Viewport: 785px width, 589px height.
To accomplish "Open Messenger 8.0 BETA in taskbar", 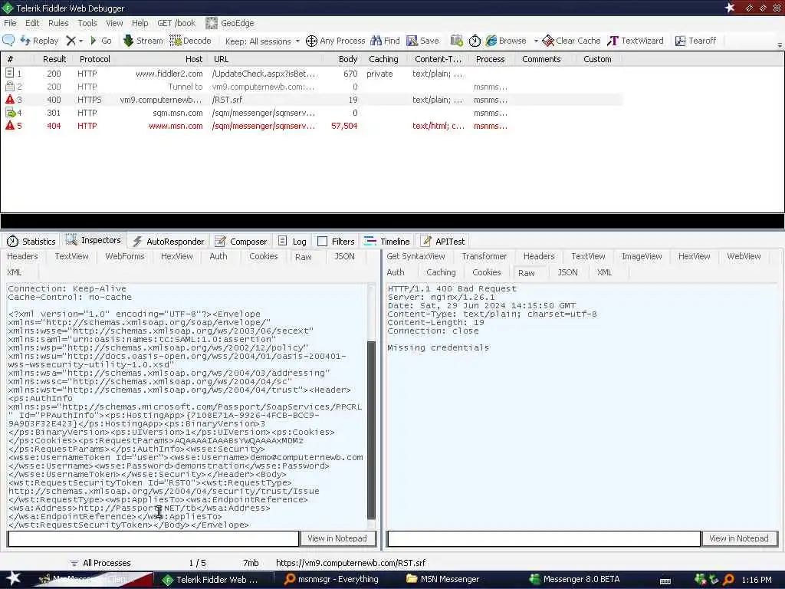I will click(575, 580).
